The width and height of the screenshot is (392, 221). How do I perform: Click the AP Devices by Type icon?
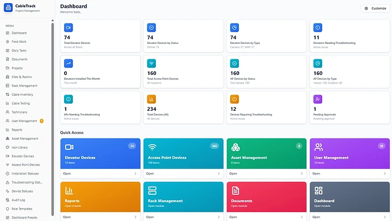coord(318,63)
